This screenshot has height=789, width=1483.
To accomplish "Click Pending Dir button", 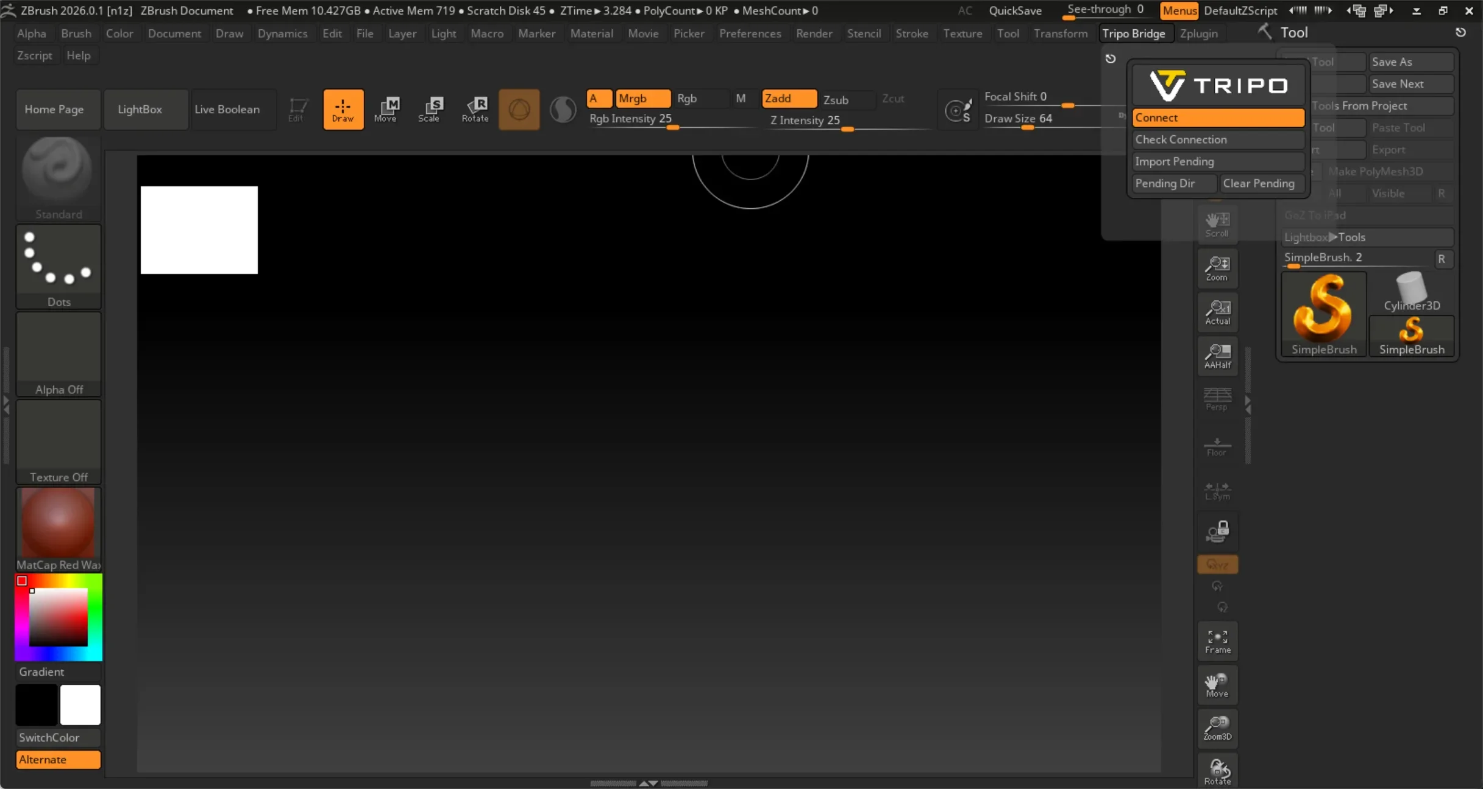I will click(1174, 183).
